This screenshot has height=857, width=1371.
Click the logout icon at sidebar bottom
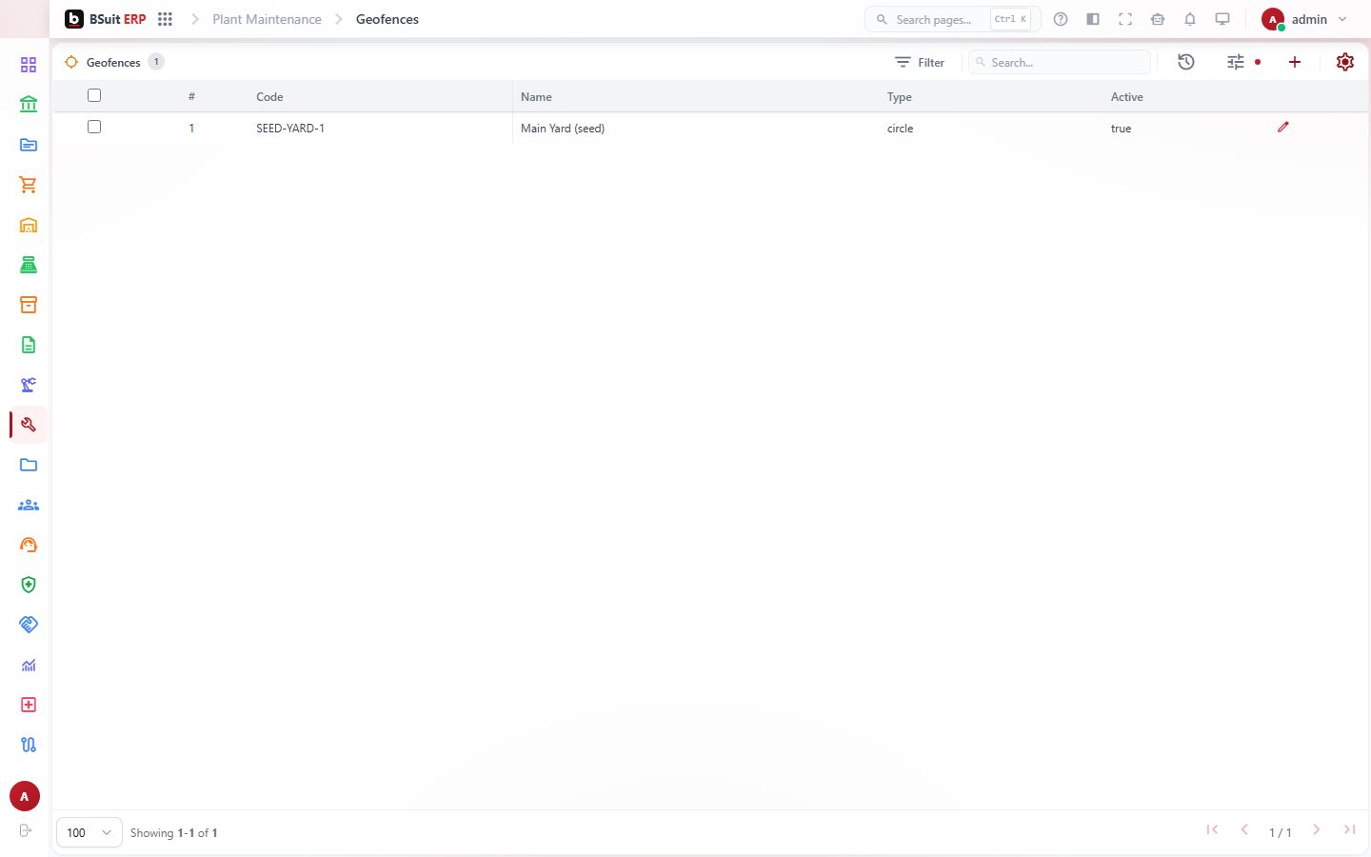(x=26, y=830)
